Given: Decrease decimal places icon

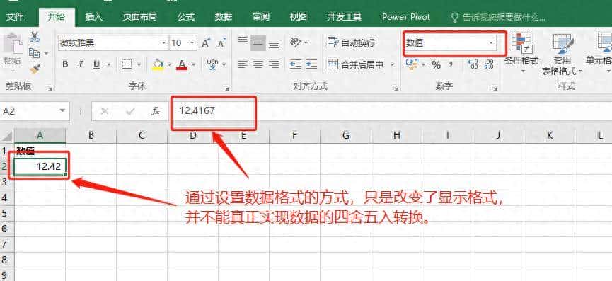Looking at the screenshot, I should coord(488,64).
